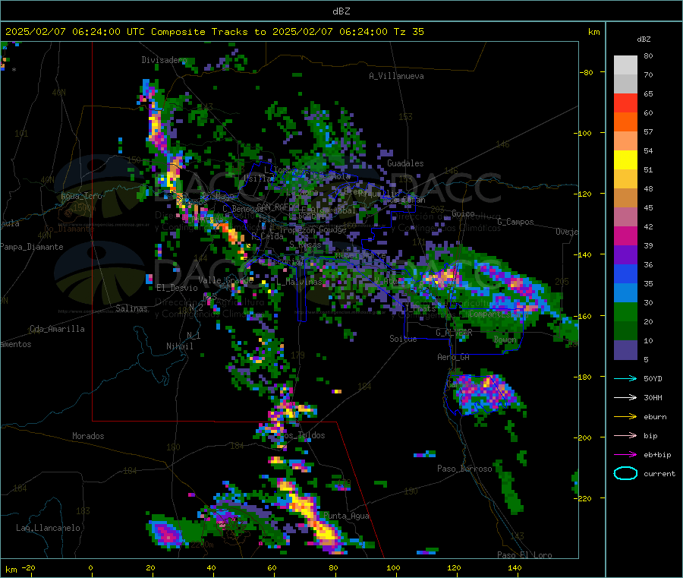Viewport: 683px width, 578px height.
Task: Select the dark green 10-20 dBZ swatch
Action: point(625,331)
